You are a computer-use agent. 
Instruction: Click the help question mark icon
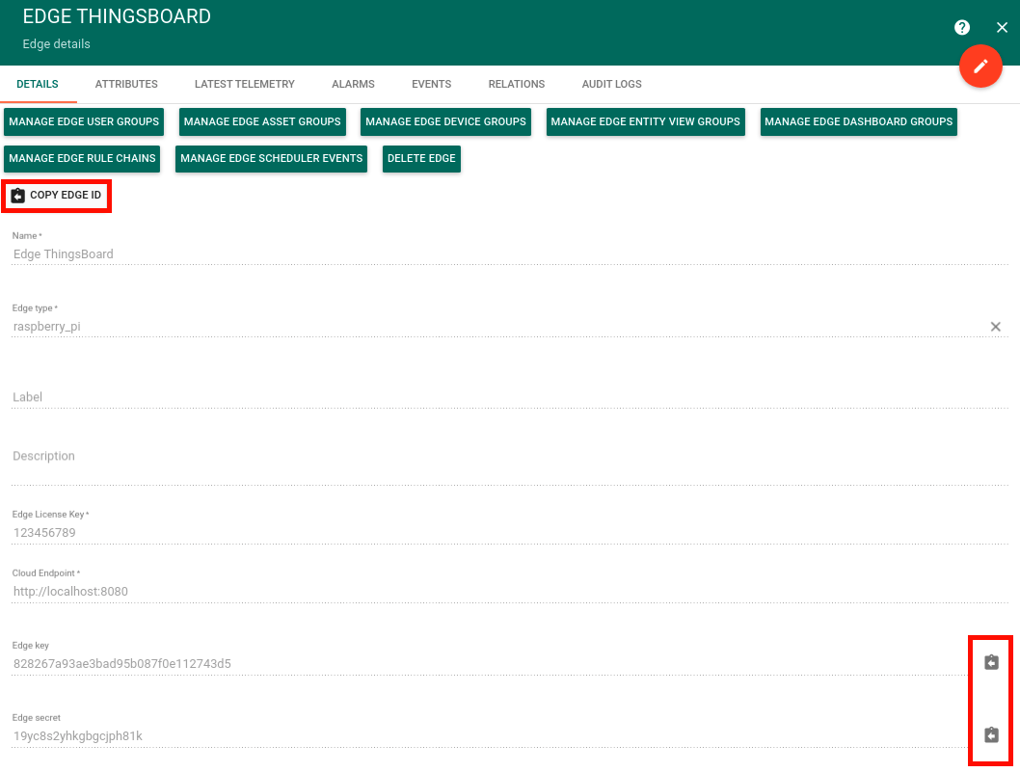point(962,27)
